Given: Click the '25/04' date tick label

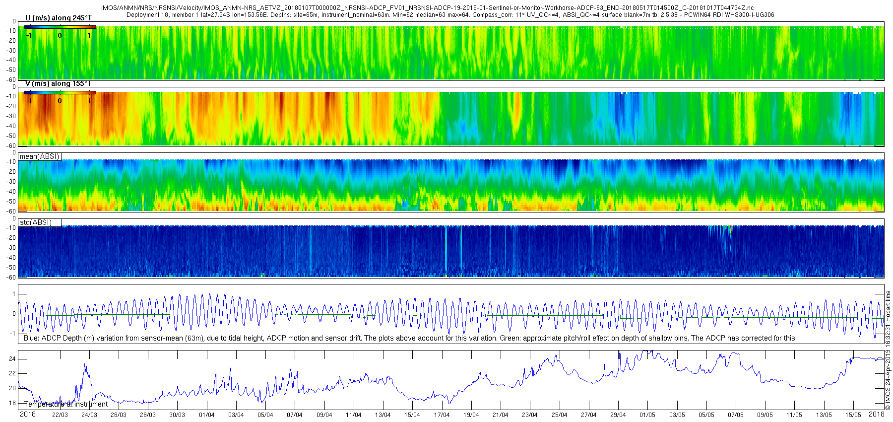Looking at the screenshot, I should [x=560, y=415].
